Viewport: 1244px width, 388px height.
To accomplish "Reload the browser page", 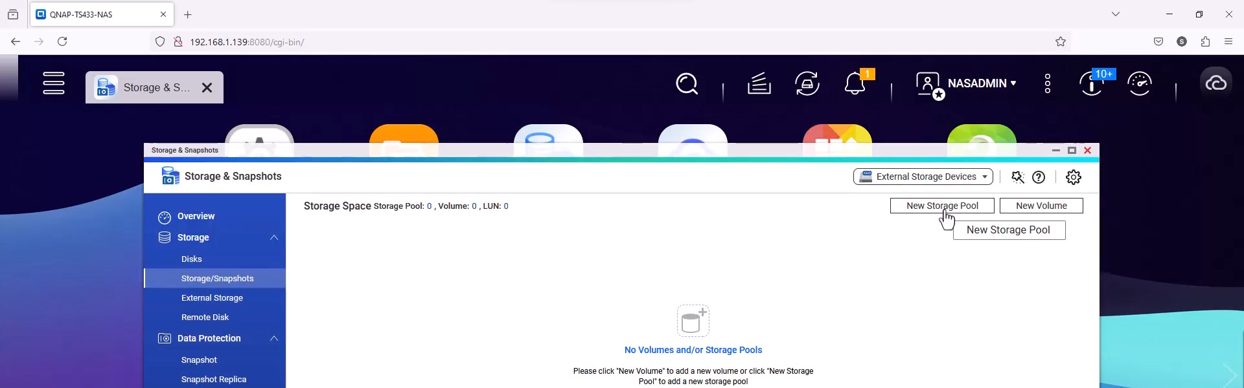I will click(62, 41).
